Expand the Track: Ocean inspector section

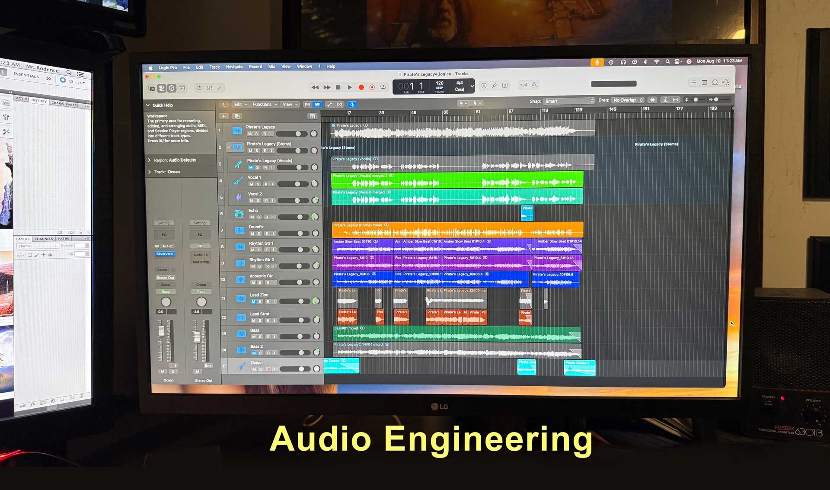coord(150,172)
